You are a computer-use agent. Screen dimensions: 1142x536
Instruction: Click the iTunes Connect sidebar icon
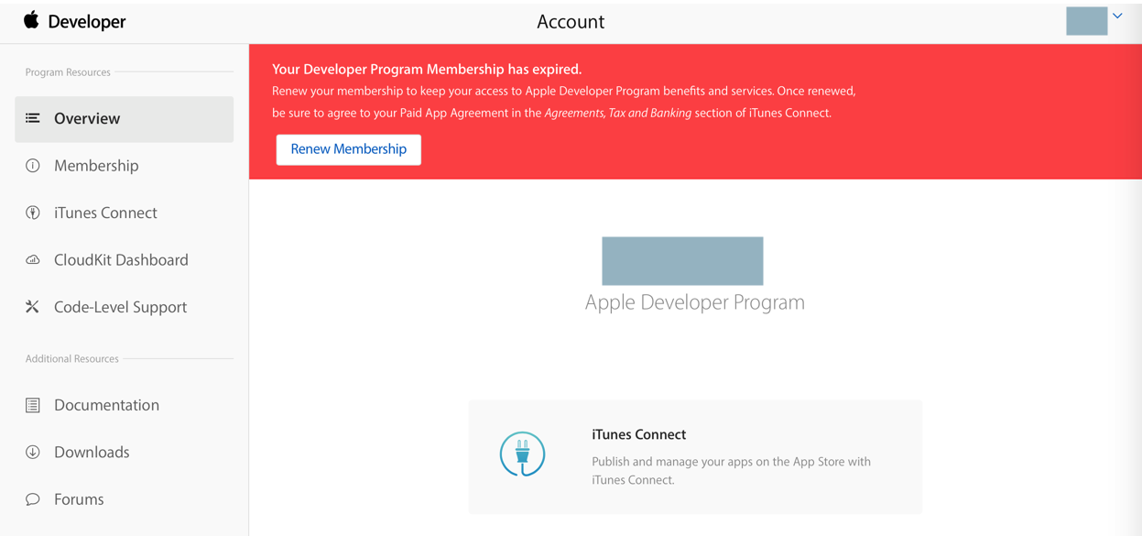tap(33, 213)
